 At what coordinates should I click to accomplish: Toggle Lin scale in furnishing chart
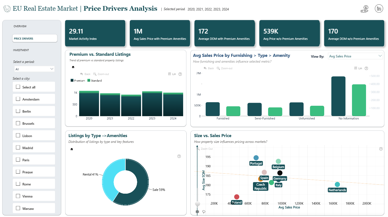358,68
